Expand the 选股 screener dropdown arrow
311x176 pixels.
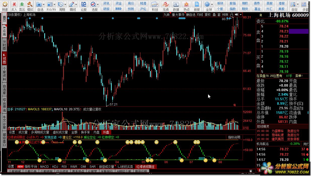coord(98,5)
